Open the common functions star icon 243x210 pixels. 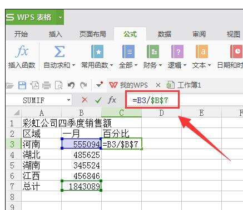point(97,52)
